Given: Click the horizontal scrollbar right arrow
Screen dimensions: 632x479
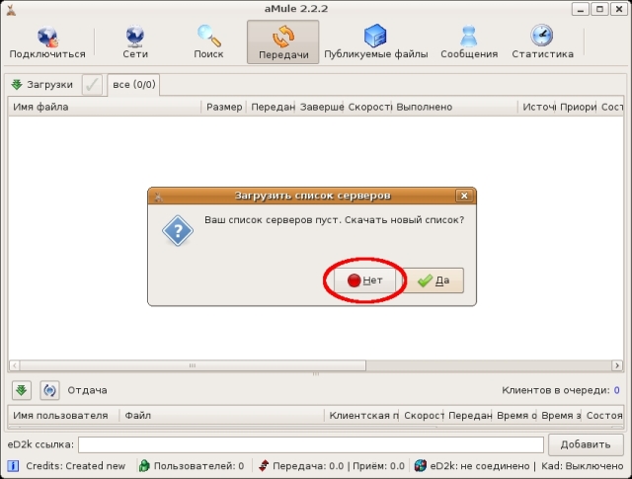Looking at the screenshot, I should (616, 365).
